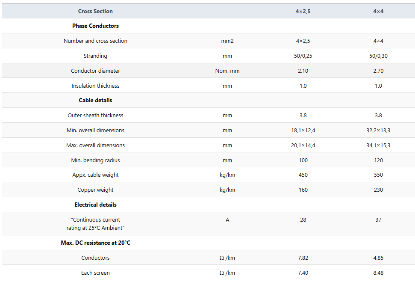Select the Continuous current rating row label

[95, 224]
